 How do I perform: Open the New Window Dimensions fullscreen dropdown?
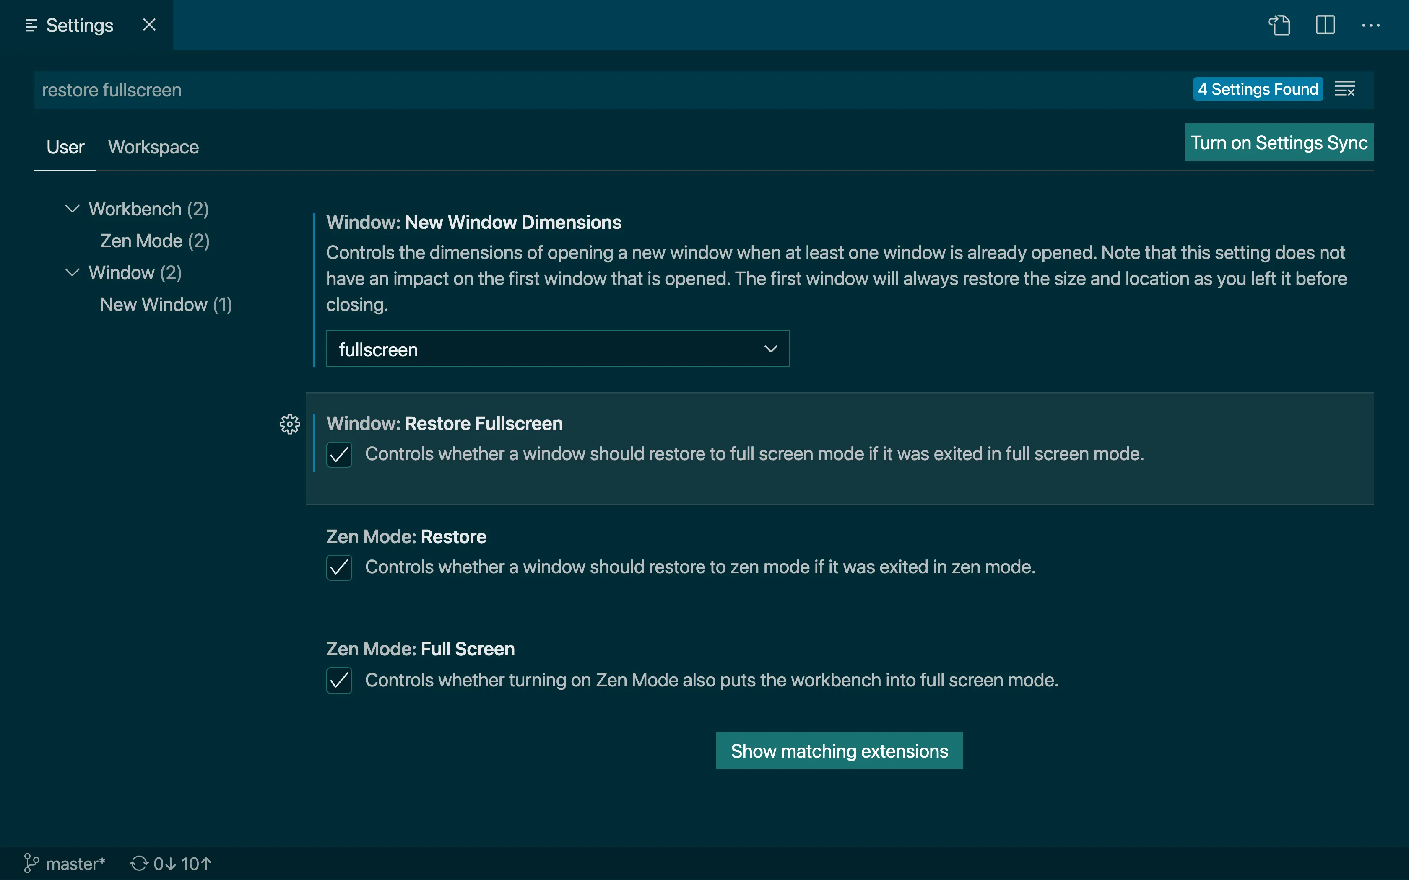(x=557, y=349)
